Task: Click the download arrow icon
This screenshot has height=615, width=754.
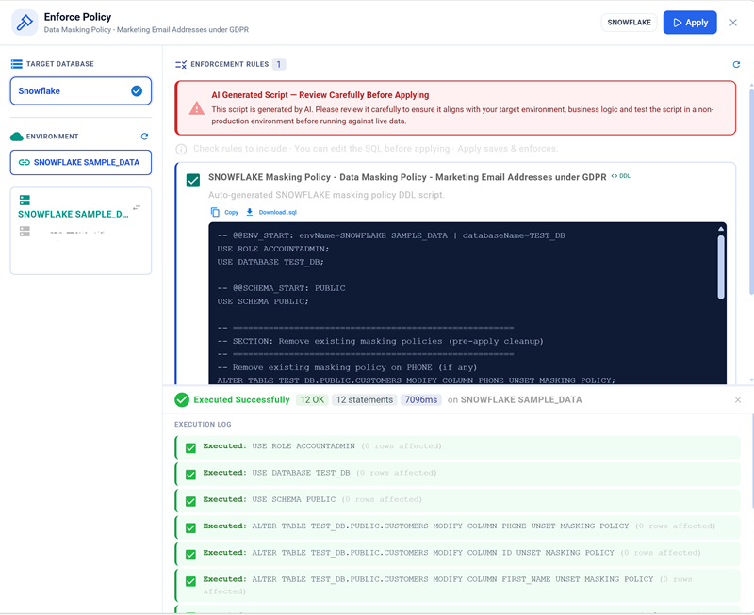Action: [250, 212]
